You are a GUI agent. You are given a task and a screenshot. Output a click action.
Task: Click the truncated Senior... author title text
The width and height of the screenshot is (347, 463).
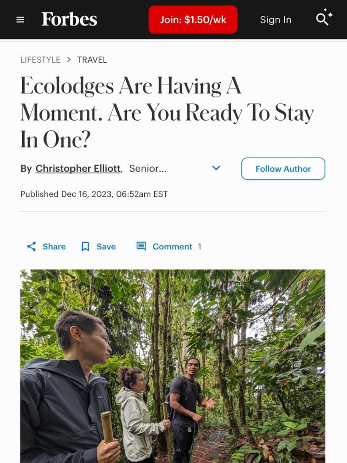coord(147,168)
